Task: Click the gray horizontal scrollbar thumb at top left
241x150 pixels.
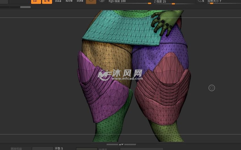Action: [25, 7]
